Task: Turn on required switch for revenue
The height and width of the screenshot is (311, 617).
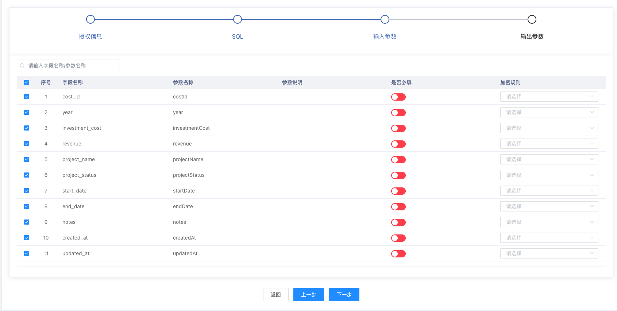Action: pyautogui.click(x=398, y=144)
